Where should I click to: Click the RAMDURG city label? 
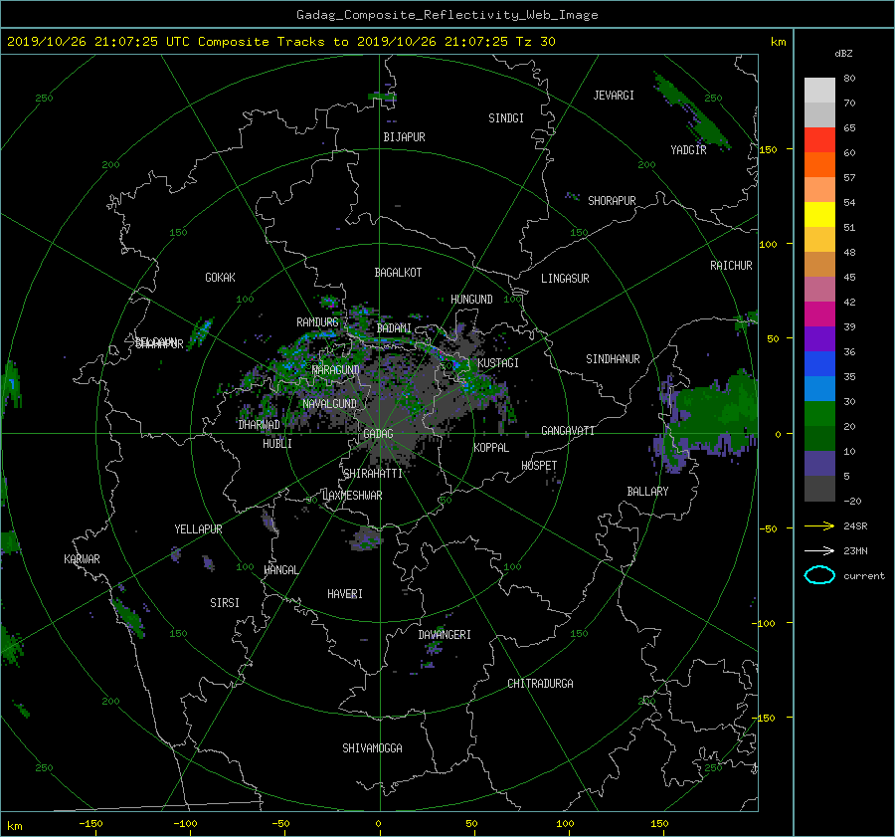tap(317, 322)
